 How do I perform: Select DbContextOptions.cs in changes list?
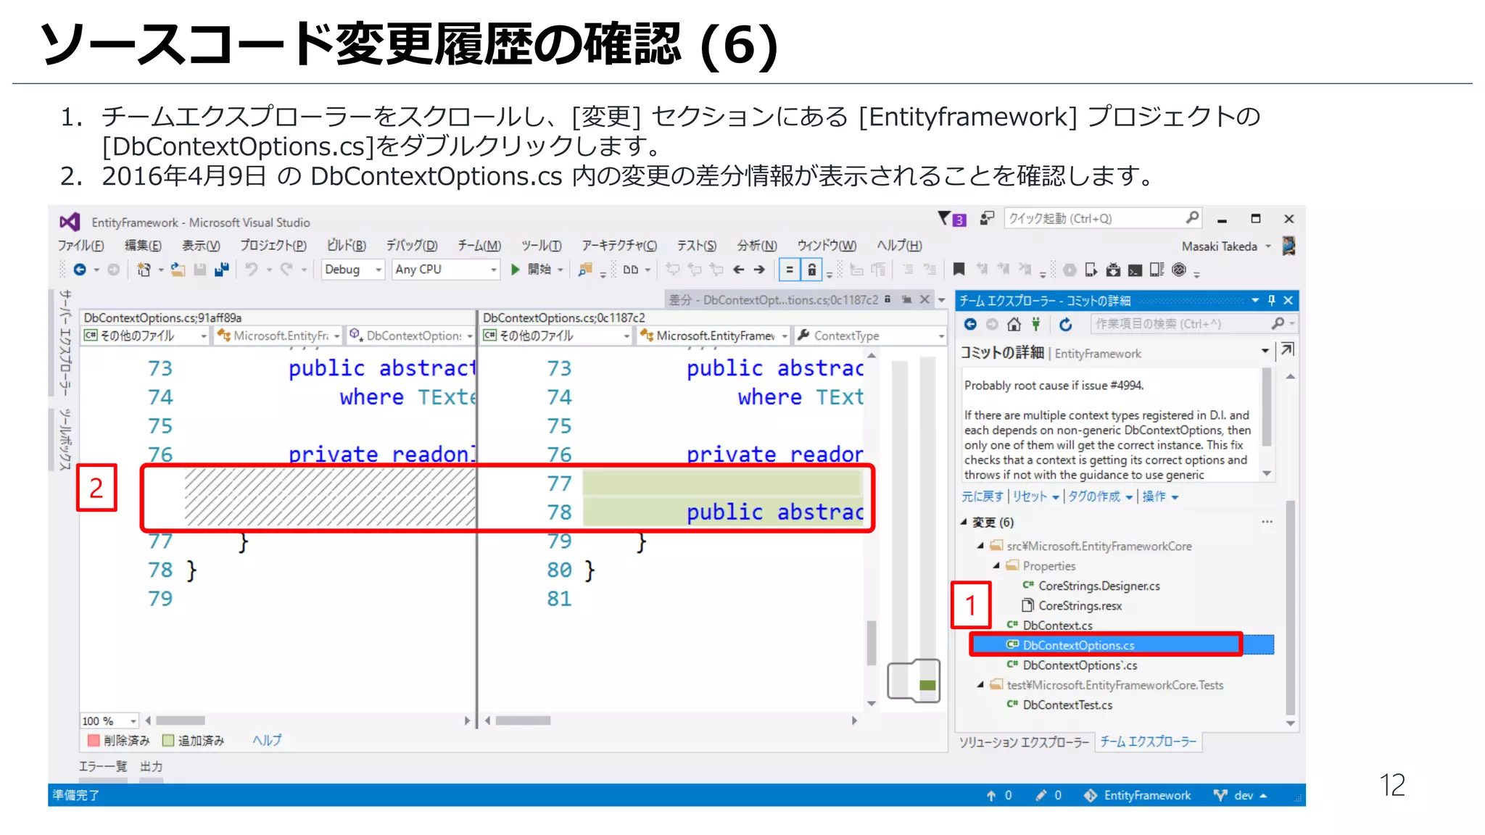[x=1122, y=644]
